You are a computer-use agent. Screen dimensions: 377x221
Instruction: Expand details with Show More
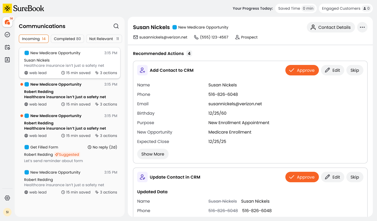coord(153,154)
